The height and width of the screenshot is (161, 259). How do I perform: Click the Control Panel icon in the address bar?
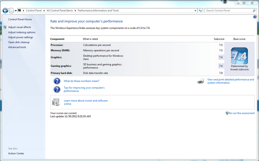[x=20, y=10]
